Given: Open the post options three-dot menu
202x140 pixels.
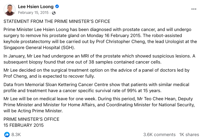Looking at the screenshot, I should point(194,9).
